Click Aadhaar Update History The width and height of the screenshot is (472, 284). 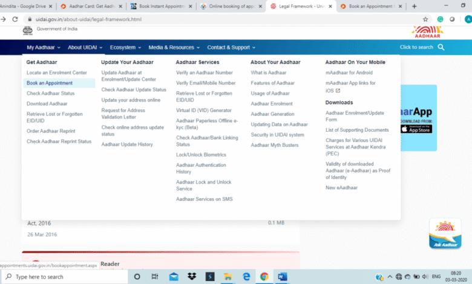tap(127, 144)
